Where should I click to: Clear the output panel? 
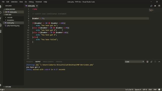tap(147, 62)
